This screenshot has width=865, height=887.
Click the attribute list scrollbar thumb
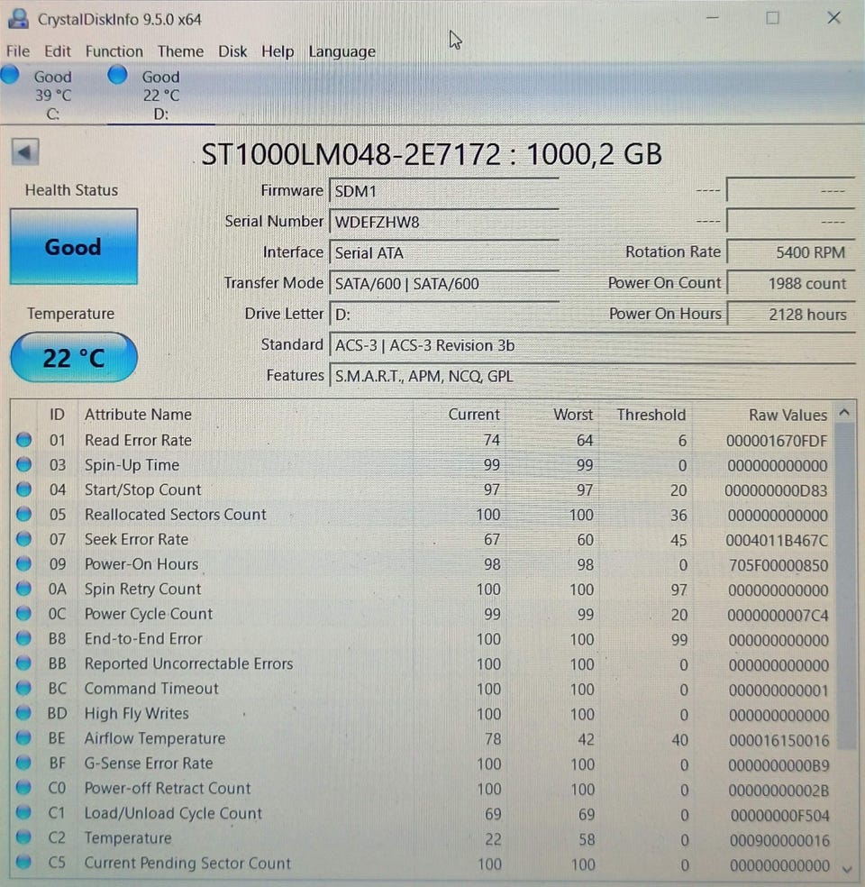click(x=845, y=586)
